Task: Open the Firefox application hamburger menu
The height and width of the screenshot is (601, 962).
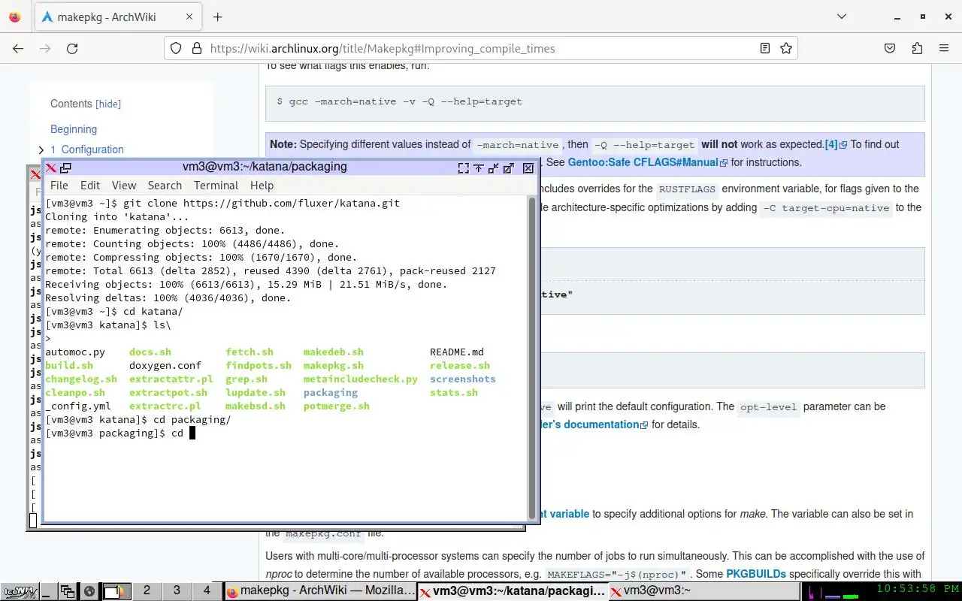Action: [x=944, y=48]
